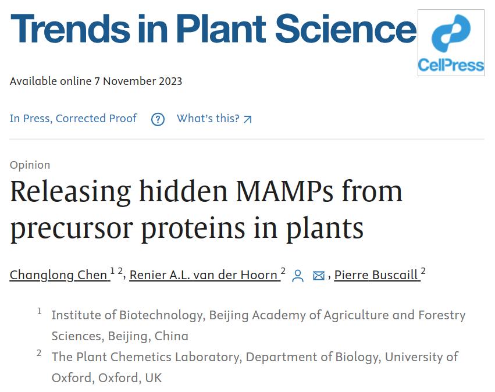Image resolution: width=495 pixels, height=392 pixels.
Task: Click superscript 2 after van der Hoorn
Action: pyautogui.click(x=283, y=271)
